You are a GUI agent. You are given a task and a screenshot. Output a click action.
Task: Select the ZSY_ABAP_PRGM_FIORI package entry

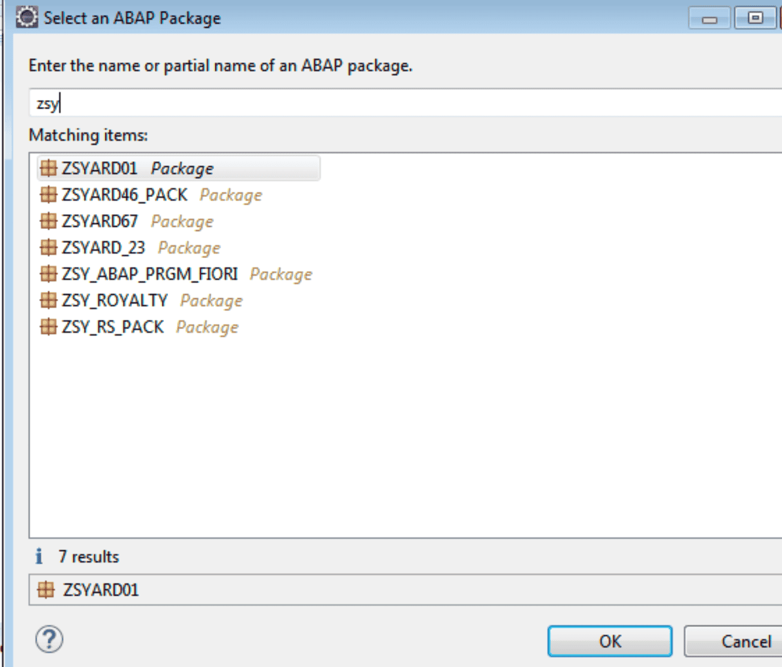pos(149,274)
